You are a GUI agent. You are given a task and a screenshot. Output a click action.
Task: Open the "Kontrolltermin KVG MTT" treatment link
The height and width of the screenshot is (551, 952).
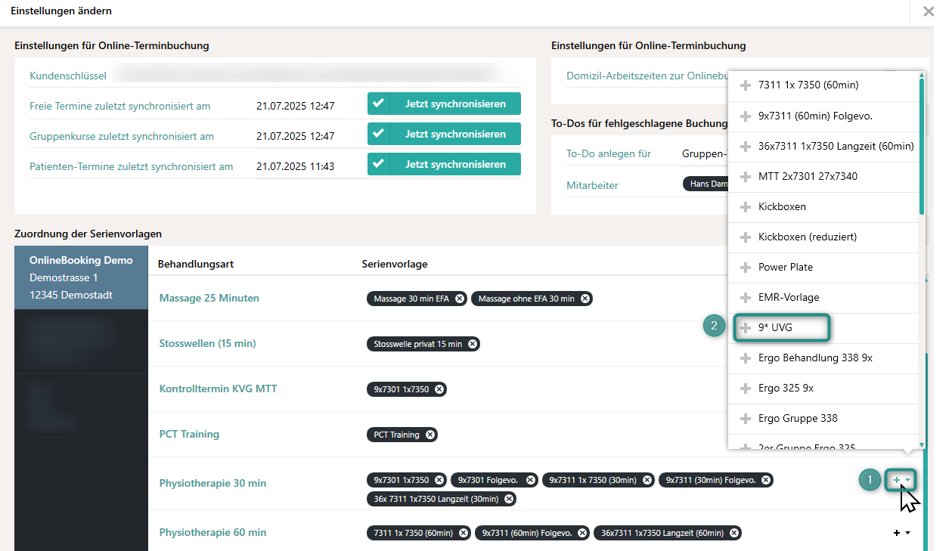pyautogui.click(x=216, y=388)
